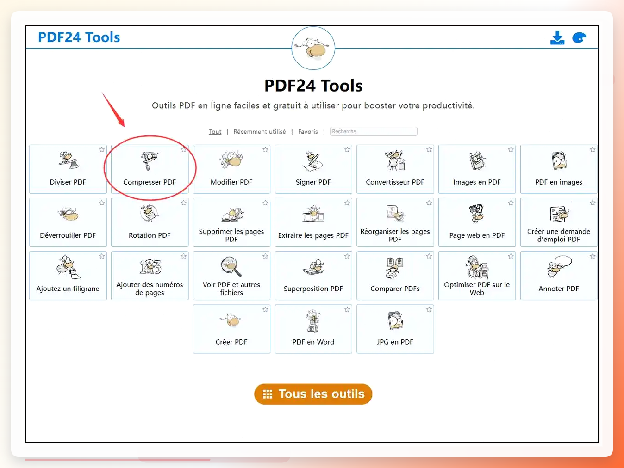Star the PDF en Word card

tap(347, 310)
